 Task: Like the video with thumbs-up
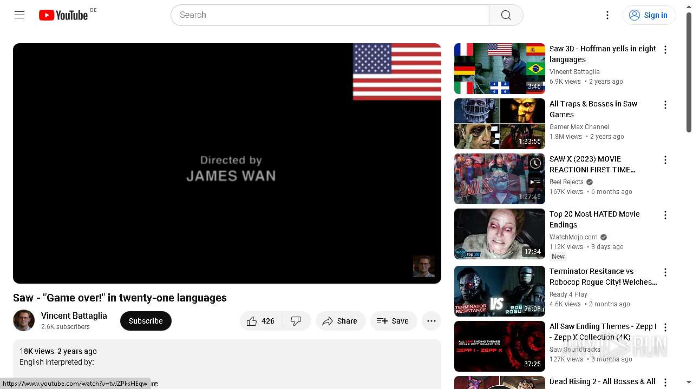(260, 321)
